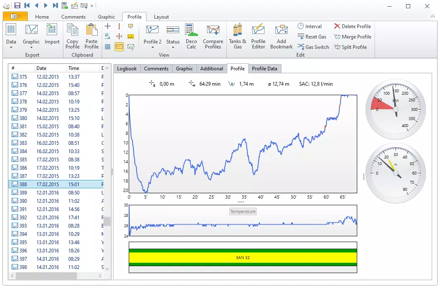Viewport: 440px width, 288px height.
Task: Open Deco Calc tool
Action: 191,36
